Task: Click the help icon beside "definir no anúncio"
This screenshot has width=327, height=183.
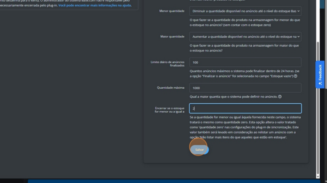Action: pos(280,97)
